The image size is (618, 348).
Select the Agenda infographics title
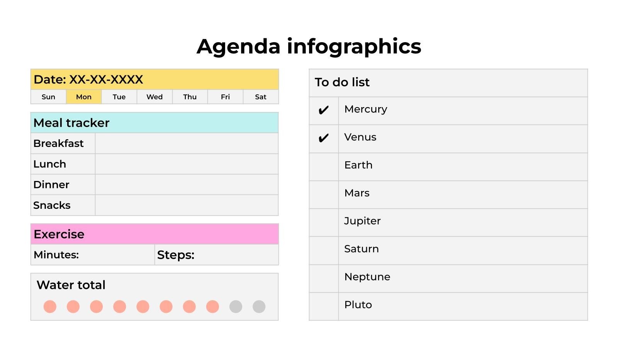309,46
